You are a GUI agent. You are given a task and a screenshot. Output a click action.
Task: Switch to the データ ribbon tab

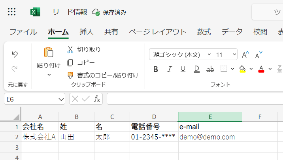tap(232, 32)
